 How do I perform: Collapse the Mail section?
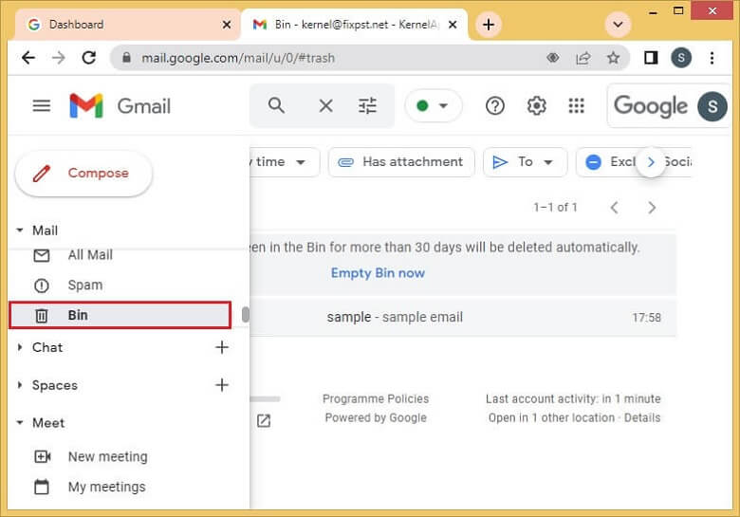[20, 231]
